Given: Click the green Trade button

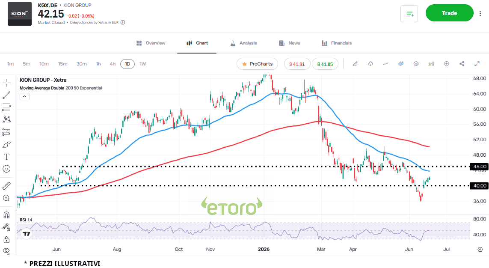Looking at the screenshot, I should (449, 13).
